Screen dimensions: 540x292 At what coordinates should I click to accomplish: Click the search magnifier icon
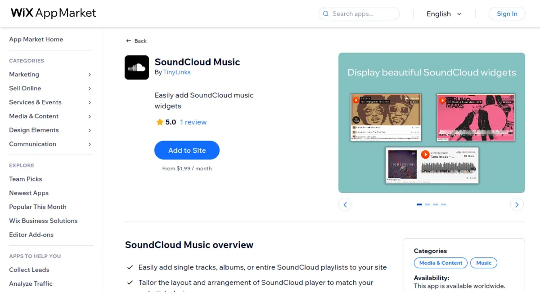[x=326, y=14]
